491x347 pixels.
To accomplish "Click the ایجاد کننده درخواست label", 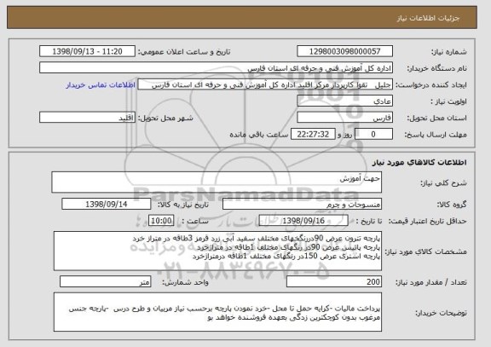I will 431,85.
